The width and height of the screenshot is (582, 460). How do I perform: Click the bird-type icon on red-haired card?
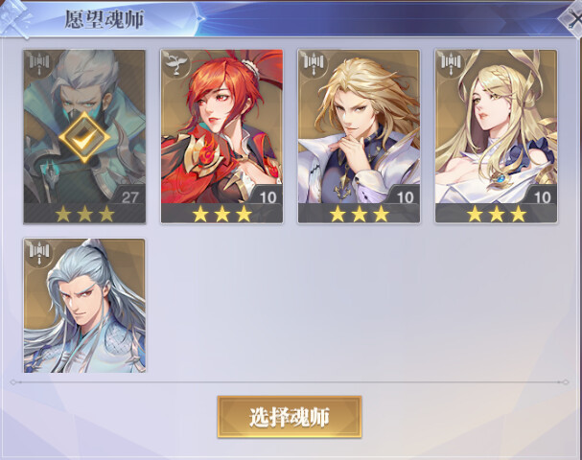(175, 64)
